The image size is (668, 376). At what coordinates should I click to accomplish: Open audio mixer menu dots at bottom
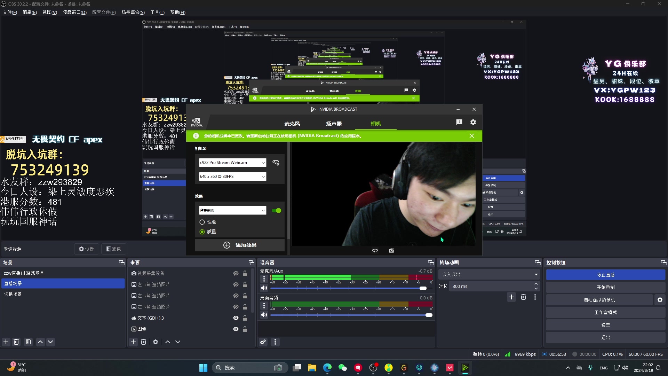[x=275, y=342]
